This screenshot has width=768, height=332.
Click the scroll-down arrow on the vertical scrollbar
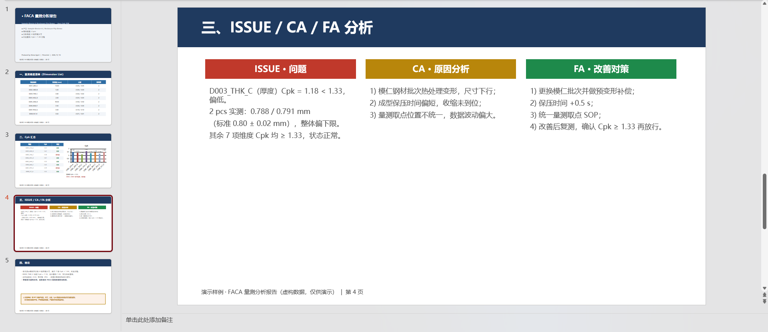tap(764, 288)
